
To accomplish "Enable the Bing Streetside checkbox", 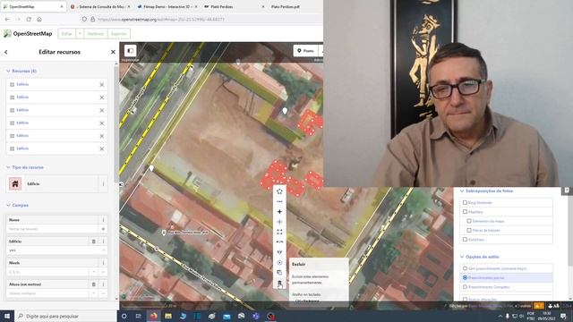I will coord(465,202).
